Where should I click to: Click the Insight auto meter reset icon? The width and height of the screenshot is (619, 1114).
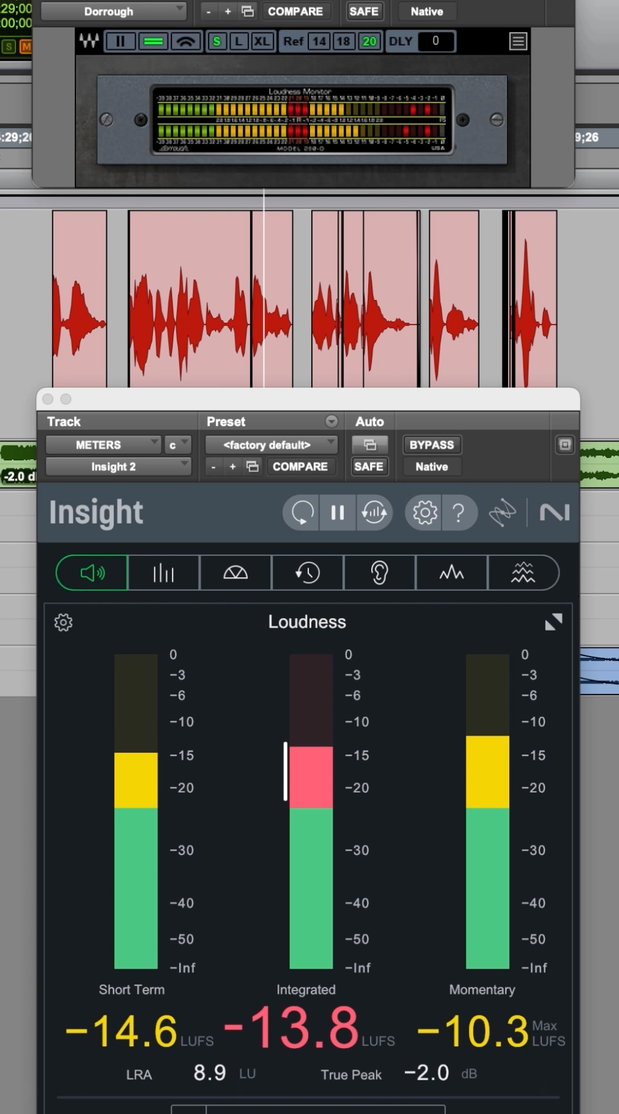click(374, 512)
